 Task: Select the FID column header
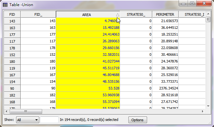(x=12, y=14)
